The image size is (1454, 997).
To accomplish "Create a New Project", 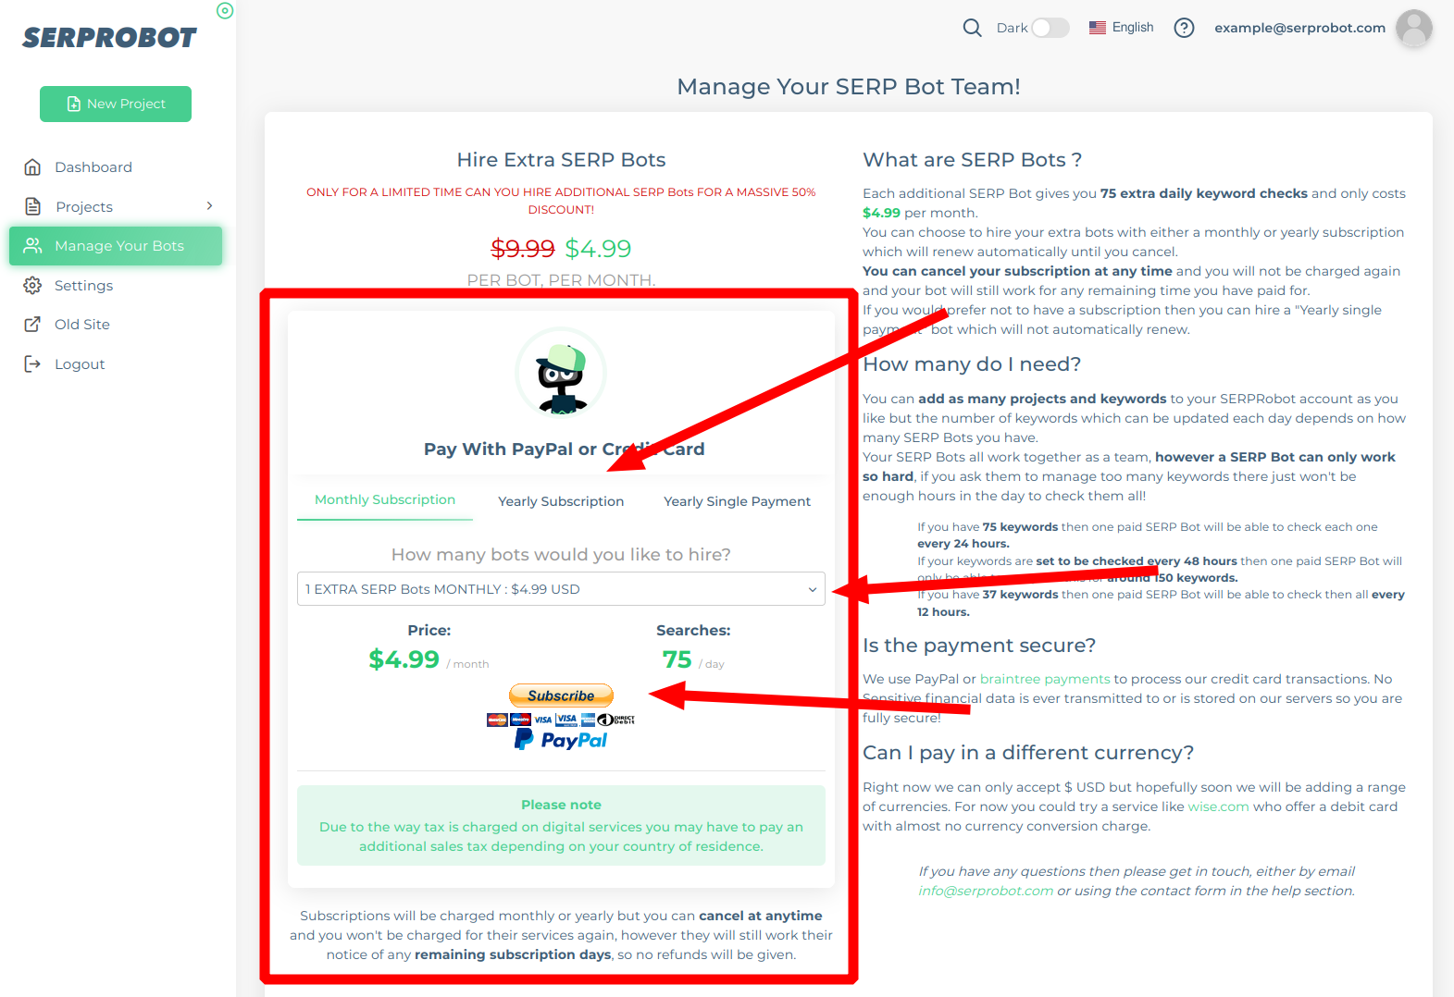I will pyautogui.click(x=116, y=104).
